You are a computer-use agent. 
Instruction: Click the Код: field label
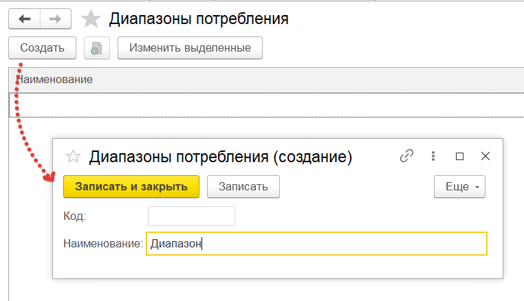[75, 216]
